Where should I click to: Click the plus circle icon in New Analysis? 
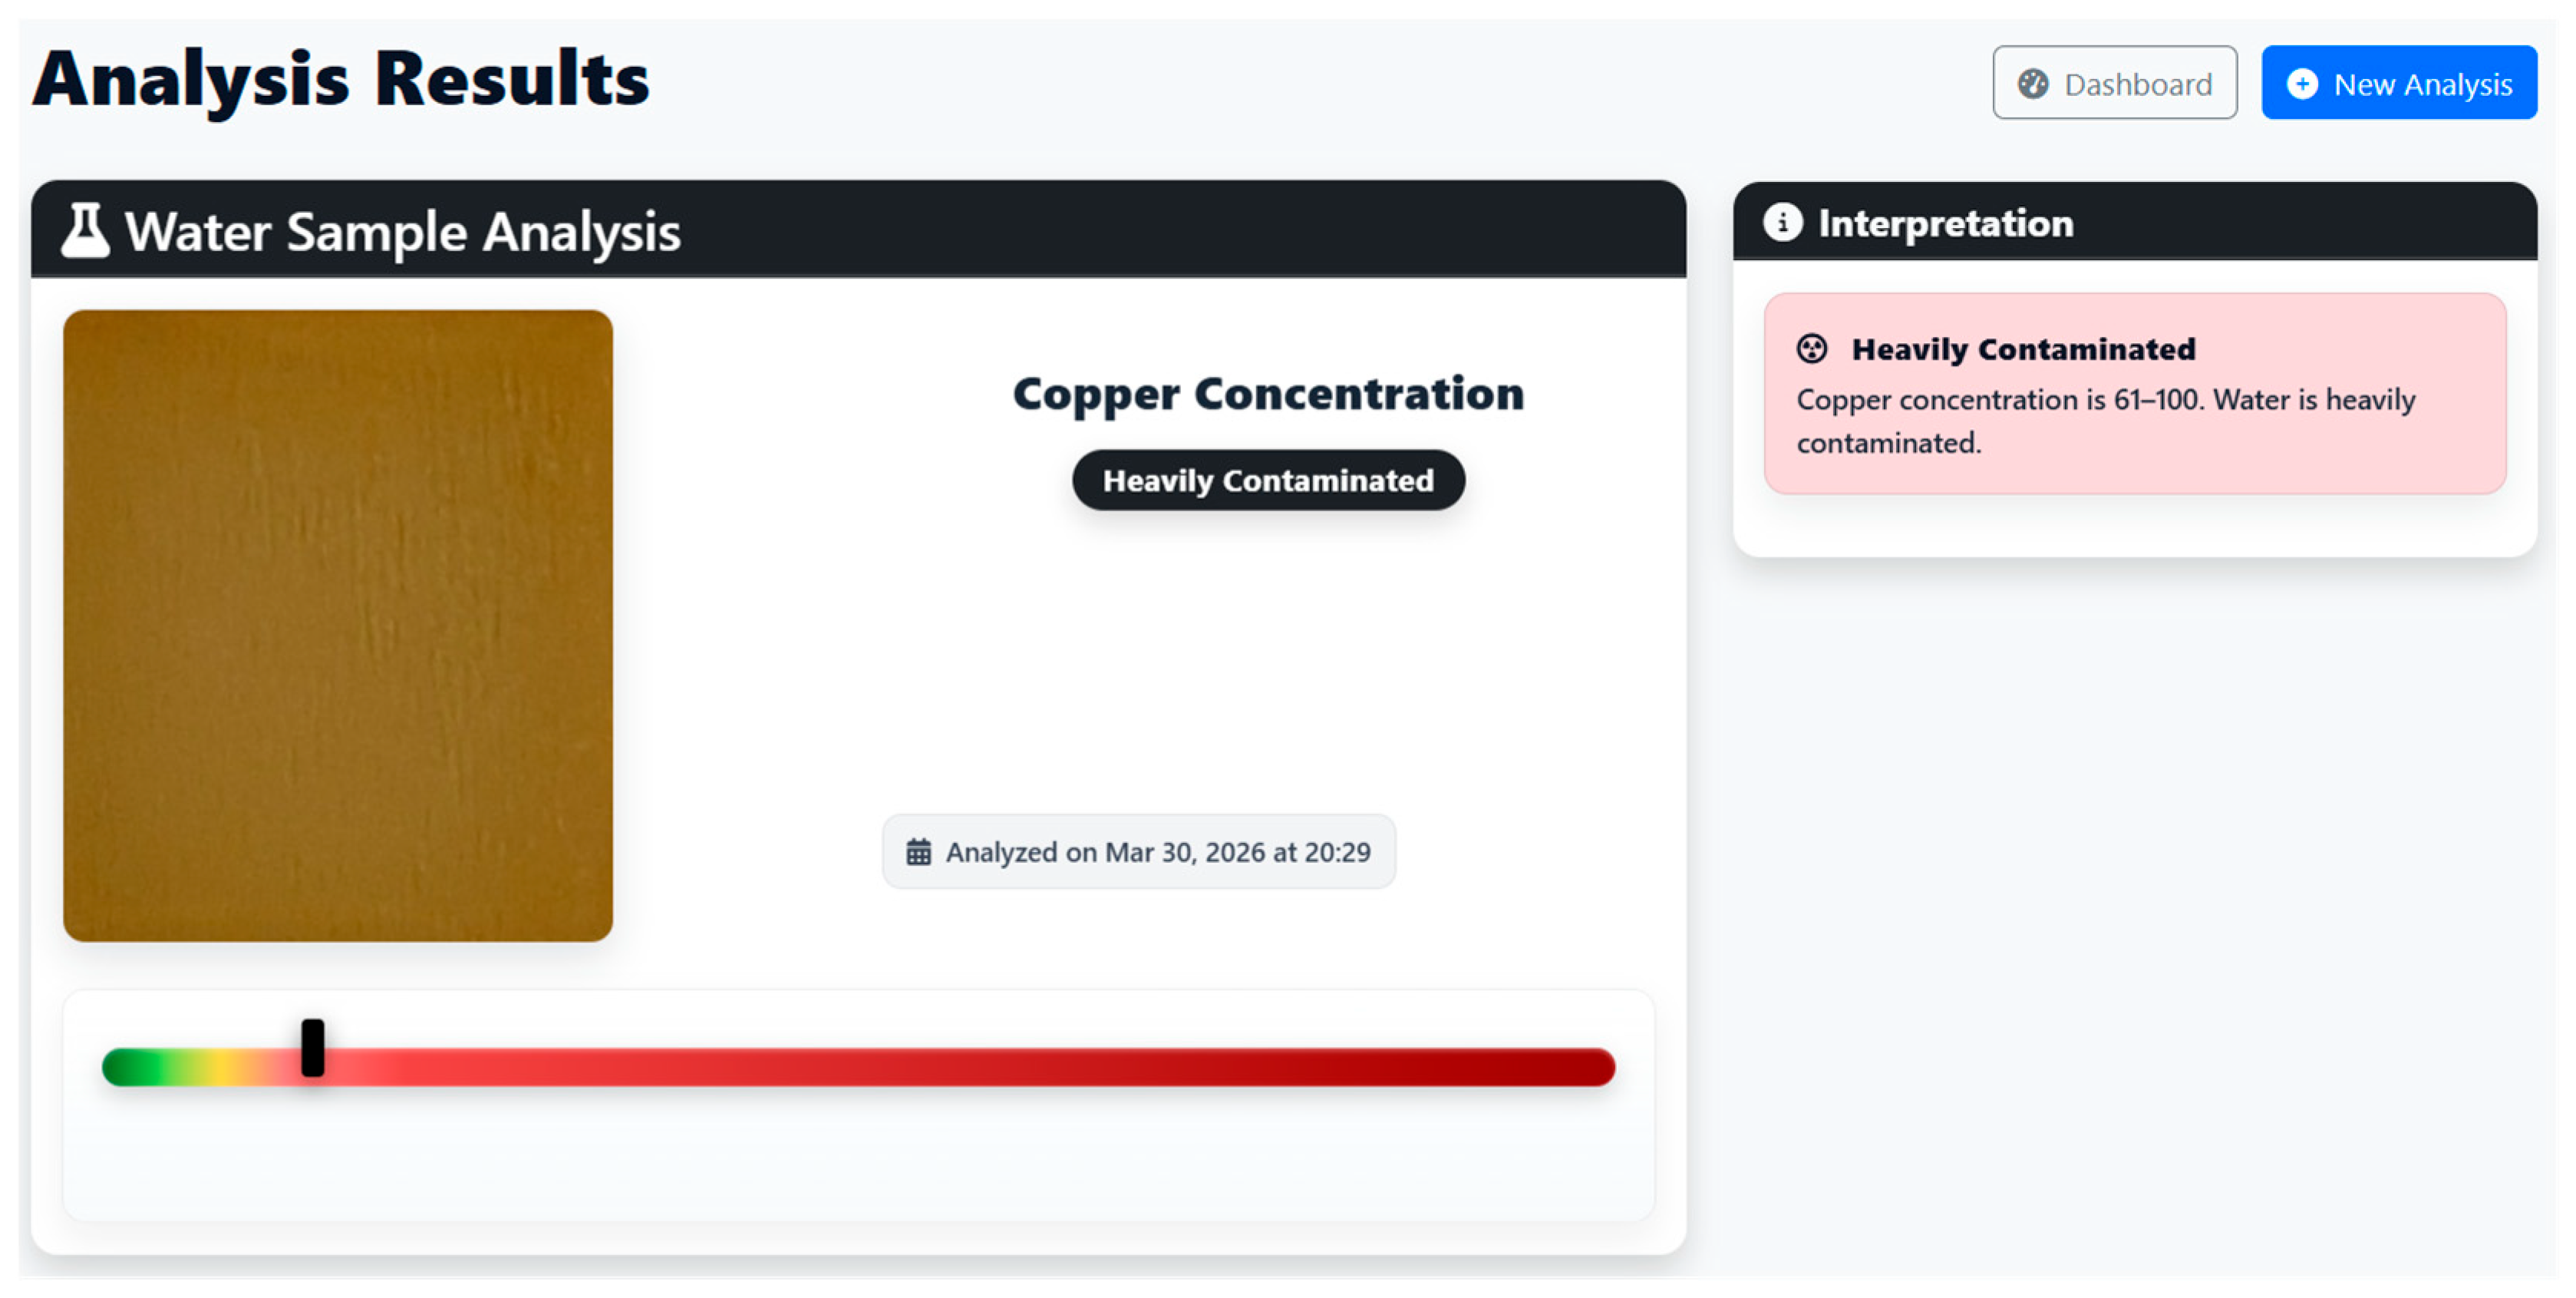[x=2302, y=84]
